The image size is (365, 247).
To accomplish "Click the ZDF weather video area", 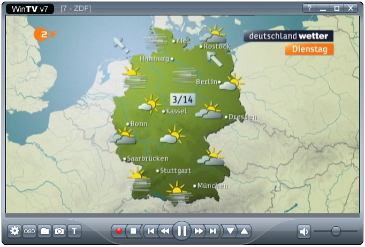I will point(182,115).
